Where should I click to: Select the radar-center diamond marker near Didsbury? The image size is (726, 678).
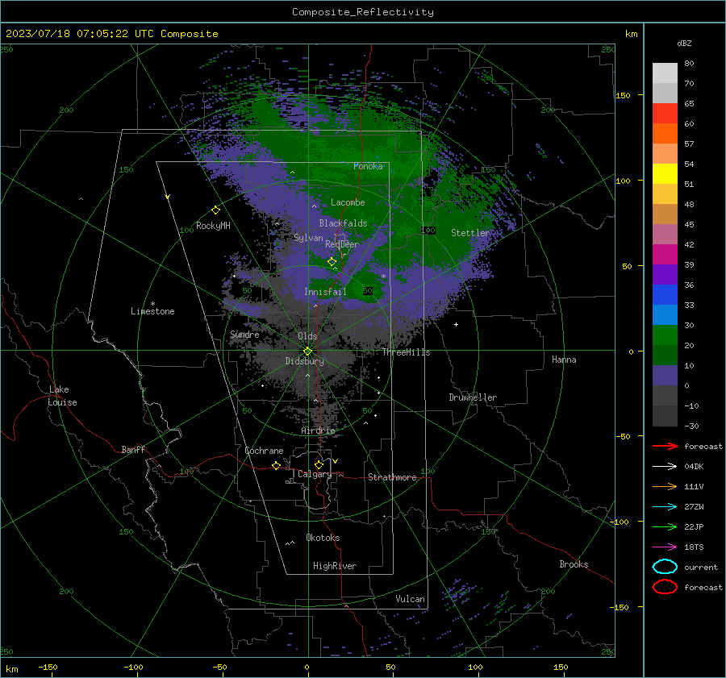coord(308,351)
